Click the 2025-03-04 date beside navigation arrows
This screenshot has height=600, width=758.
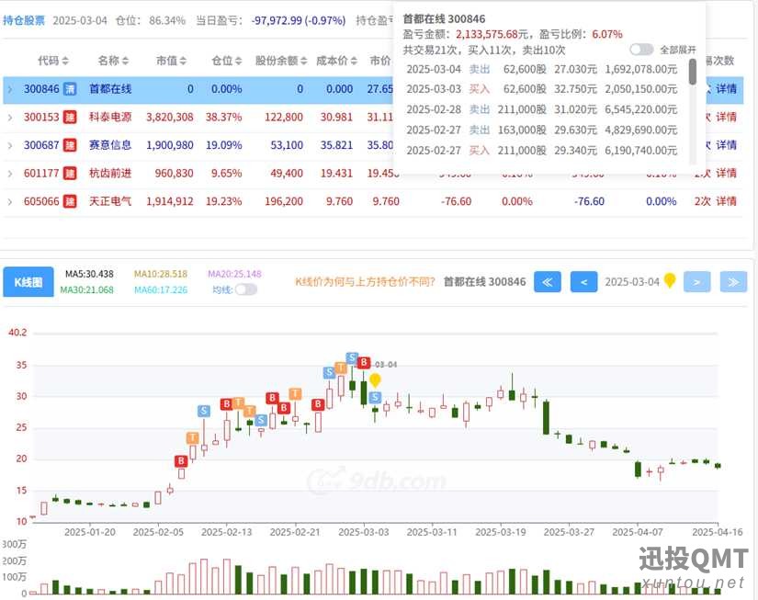(x=632, y=282)
